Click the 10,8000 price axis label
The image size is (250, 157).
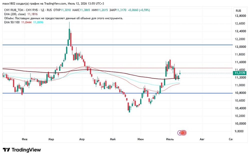(240, 93)
